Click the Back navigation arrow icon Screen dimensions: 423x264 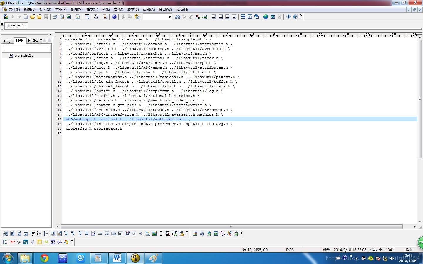click(12, 17)
